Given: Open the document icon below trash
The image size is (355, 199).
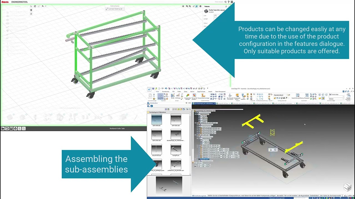Looking at the screenshot, I should pyautogui.click(x=31, y=14).
